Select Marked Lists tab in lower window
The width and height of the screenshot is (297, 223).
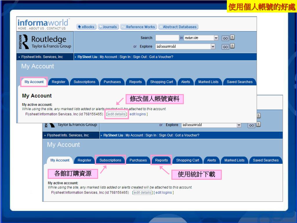coord(234,160)
